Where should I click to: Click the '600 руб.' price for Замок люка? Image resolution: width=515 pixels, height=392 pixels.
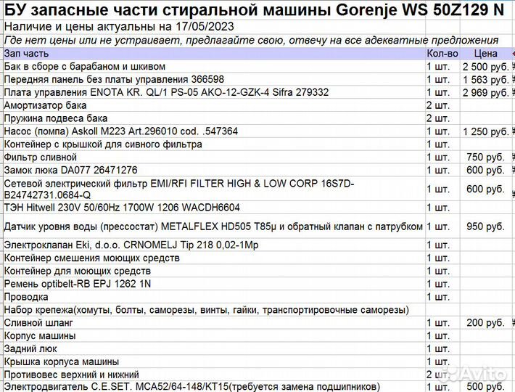(485, 170)
